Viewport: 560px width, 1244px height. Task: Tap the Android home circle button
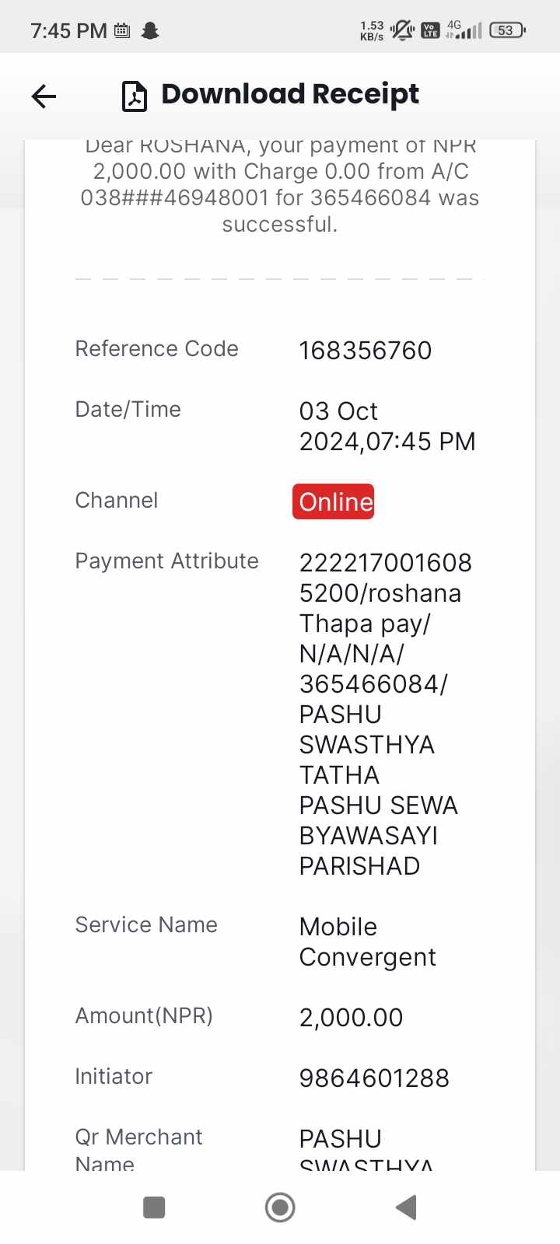[x=280, y=1207]
